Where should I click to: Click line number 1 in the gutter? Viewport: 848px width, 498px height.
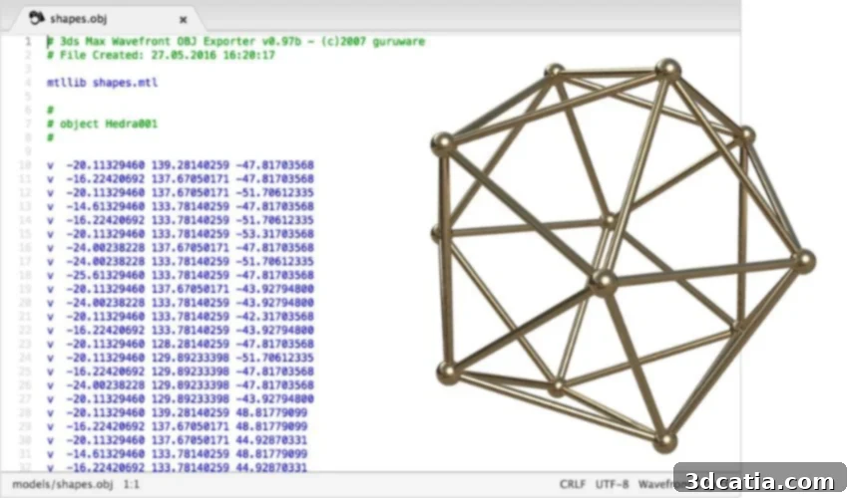[28, 42]
